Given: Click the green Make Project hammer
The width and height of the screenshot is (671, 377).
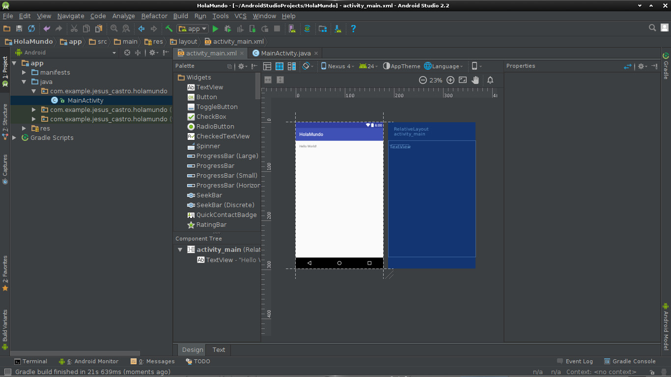Looking at the screenshot, I should tap(169, 29).
